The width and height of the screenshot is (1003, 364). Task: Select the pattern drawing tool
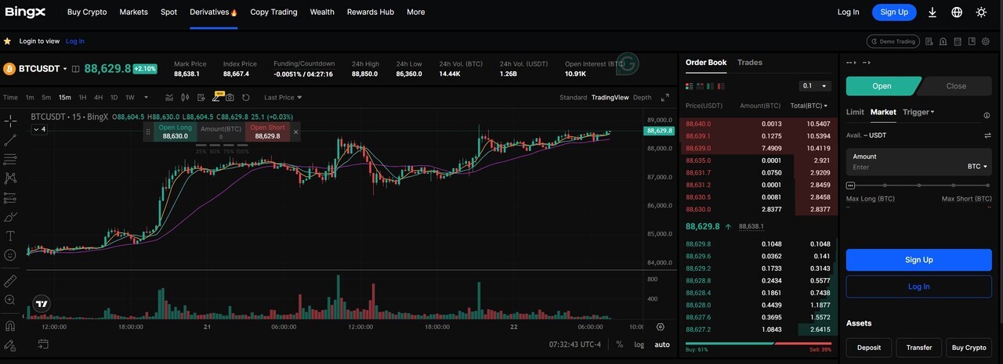coord(10,178)
